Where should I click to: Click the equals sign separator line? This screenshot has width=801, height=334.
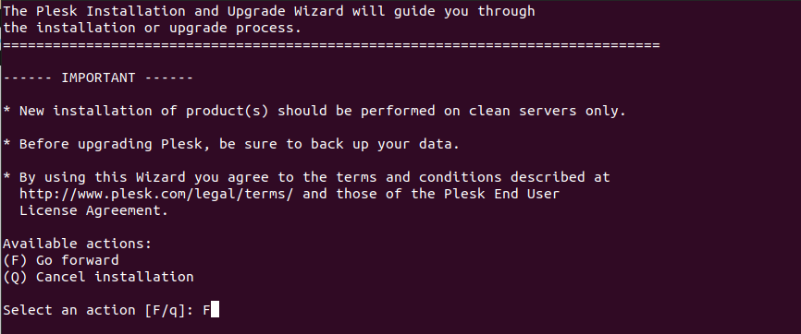tap(331, 45)
